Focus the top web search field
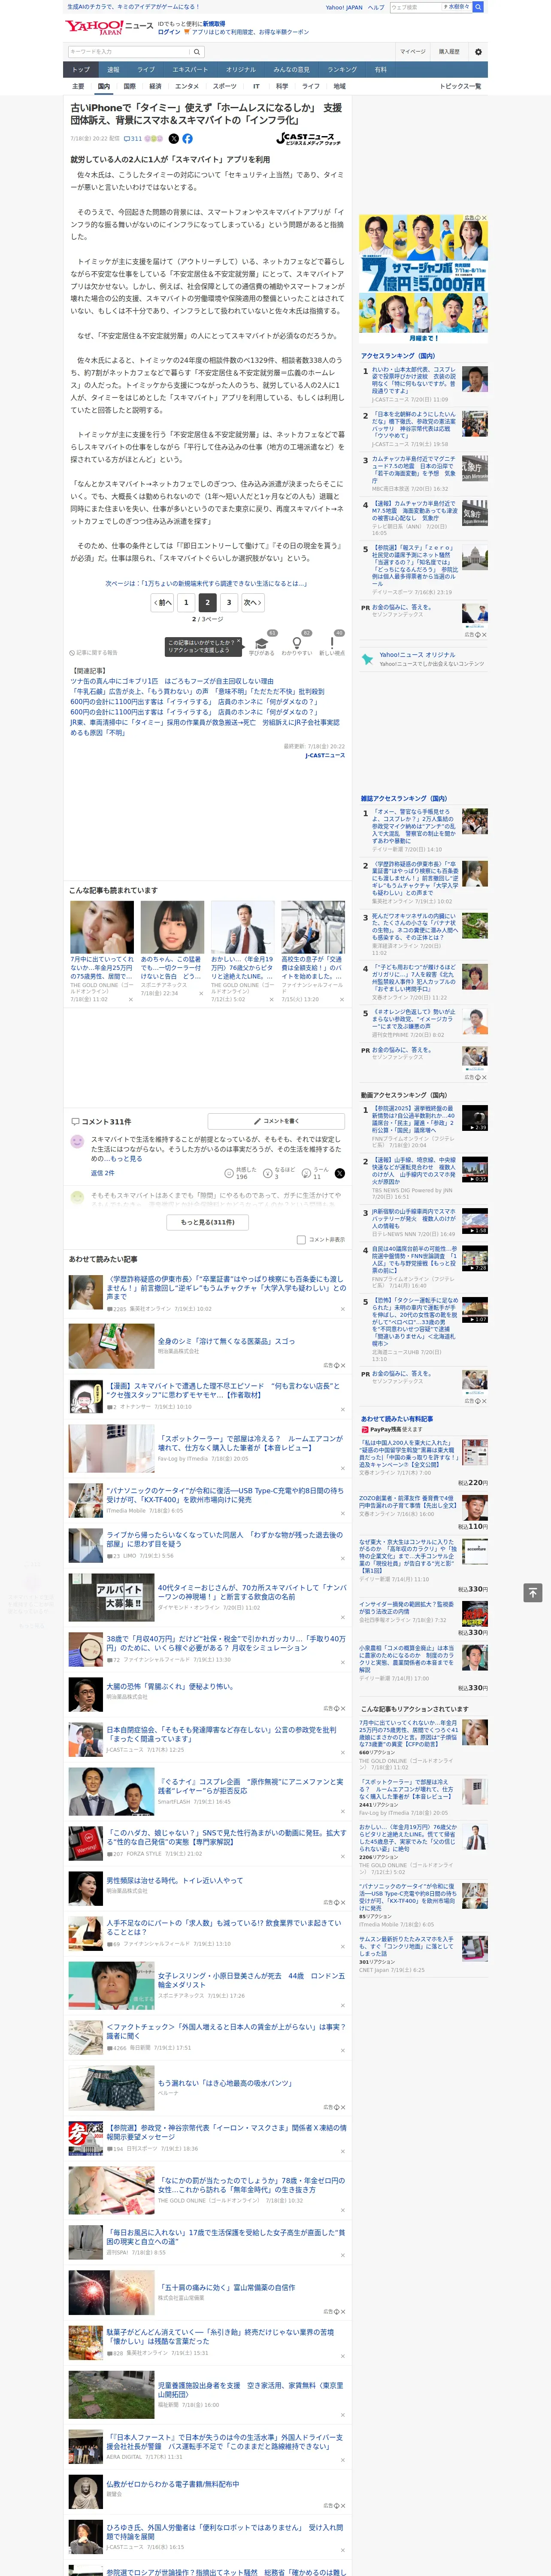The height and width of the screenshot is (2576, 551). [415, 7]
